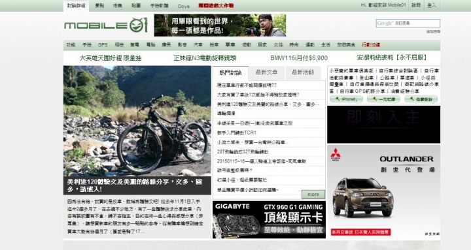Open the 電腦 category menu

coord(151,44)
